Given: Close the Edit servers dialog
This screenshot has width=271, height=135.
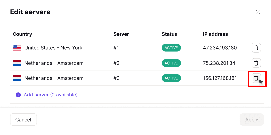Looking at the screenshot, I should (x=257, y=12).
